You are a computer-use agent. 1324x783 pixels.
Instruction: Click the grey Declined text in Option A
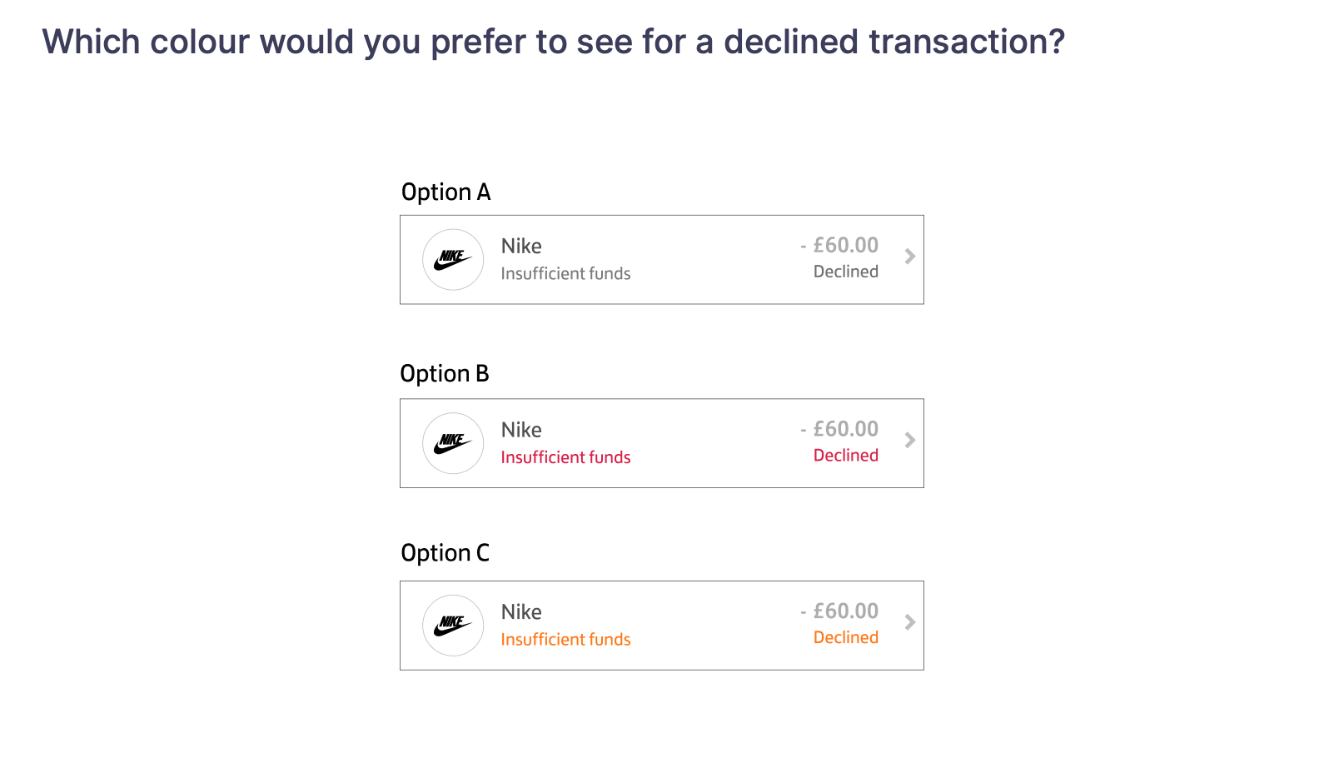tap(845, 271)
